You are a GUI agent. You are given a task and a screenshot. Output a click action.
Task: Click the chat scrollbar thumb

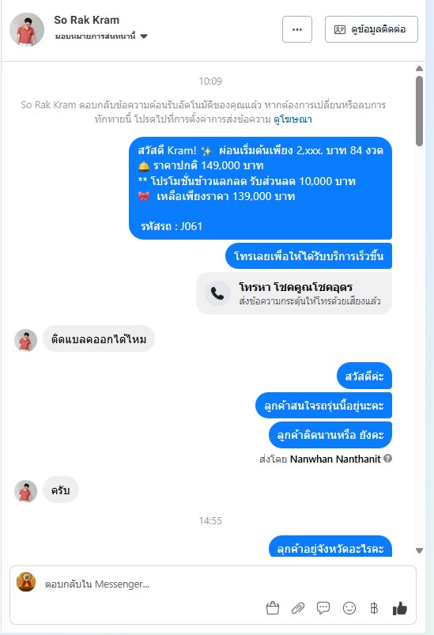click(x=420, y=111)
